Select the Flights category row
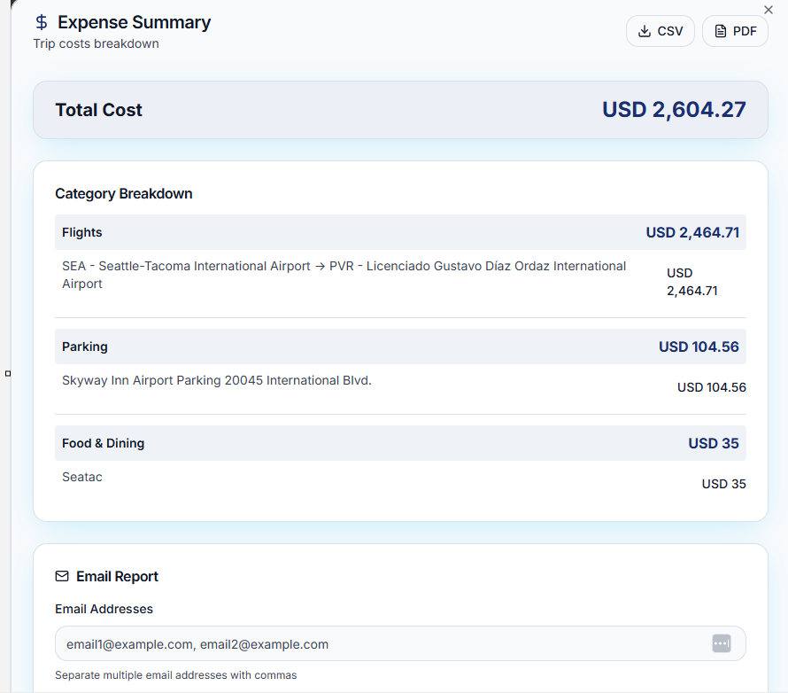Screen dimensions: 788x693 coord(400,232)
